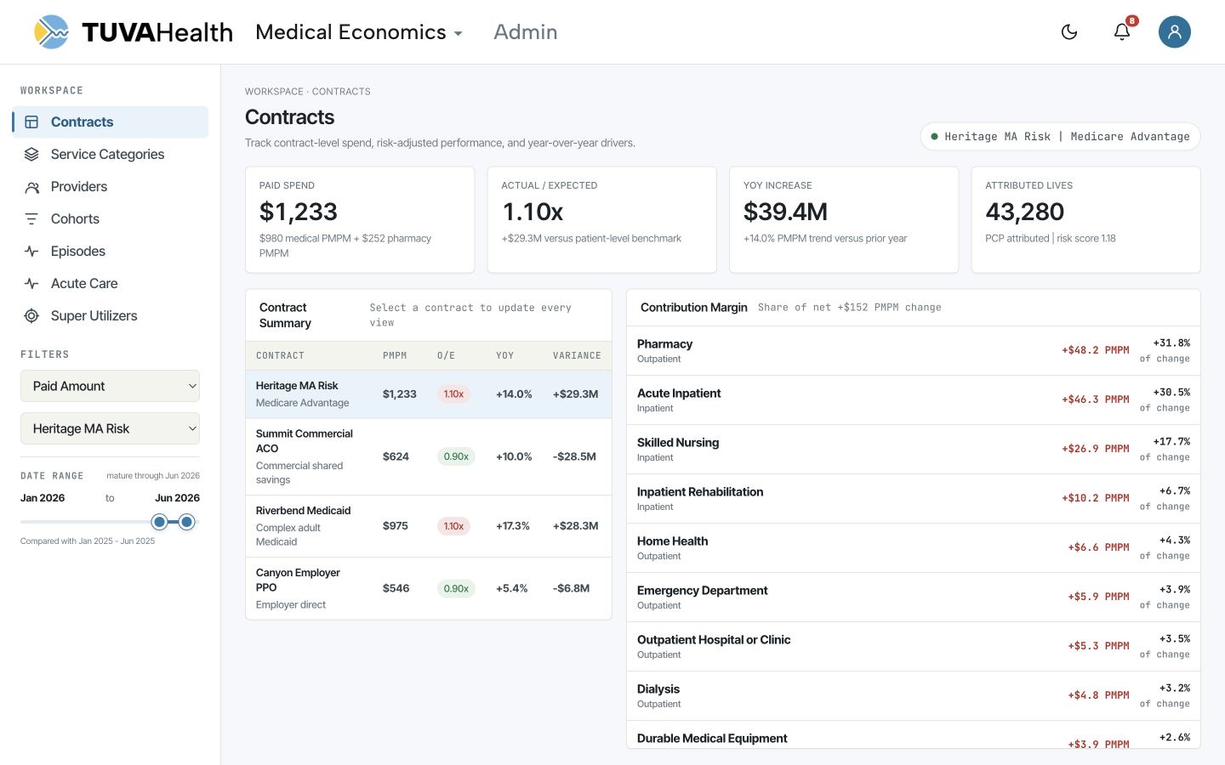Click the Acute Inpatient contribution row
Viewport: 1225px width, 765px height.
[x=914, y=400]
